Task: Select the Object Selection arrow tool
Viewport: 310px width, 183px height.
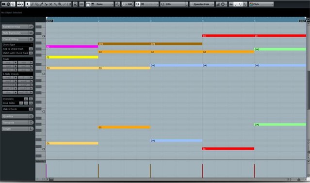Action: [x=27, y=4]
